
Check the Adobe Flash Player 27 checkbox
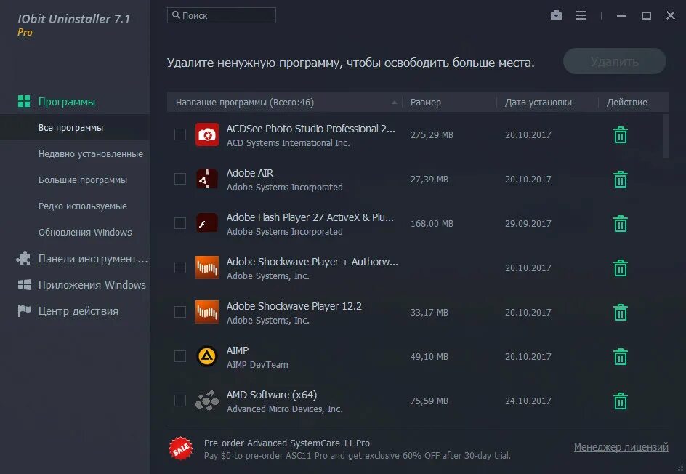point(180,223)
